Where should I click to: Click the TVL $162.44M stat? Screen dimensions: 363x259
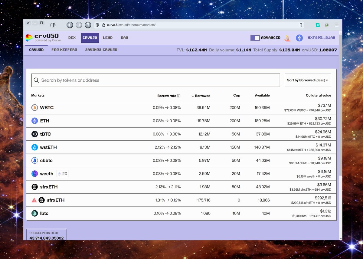point(191,50)
